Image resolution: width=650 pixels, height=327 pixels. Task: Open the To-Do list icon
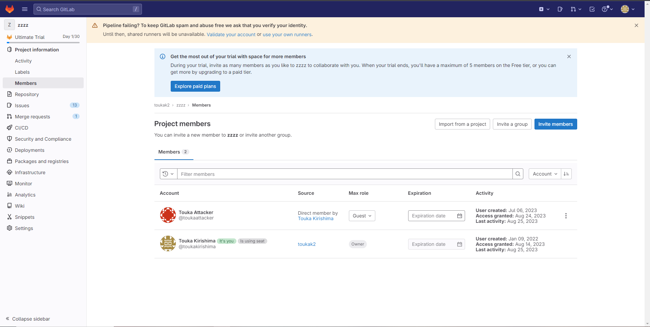pyautogui.click(x=592, y=9)
